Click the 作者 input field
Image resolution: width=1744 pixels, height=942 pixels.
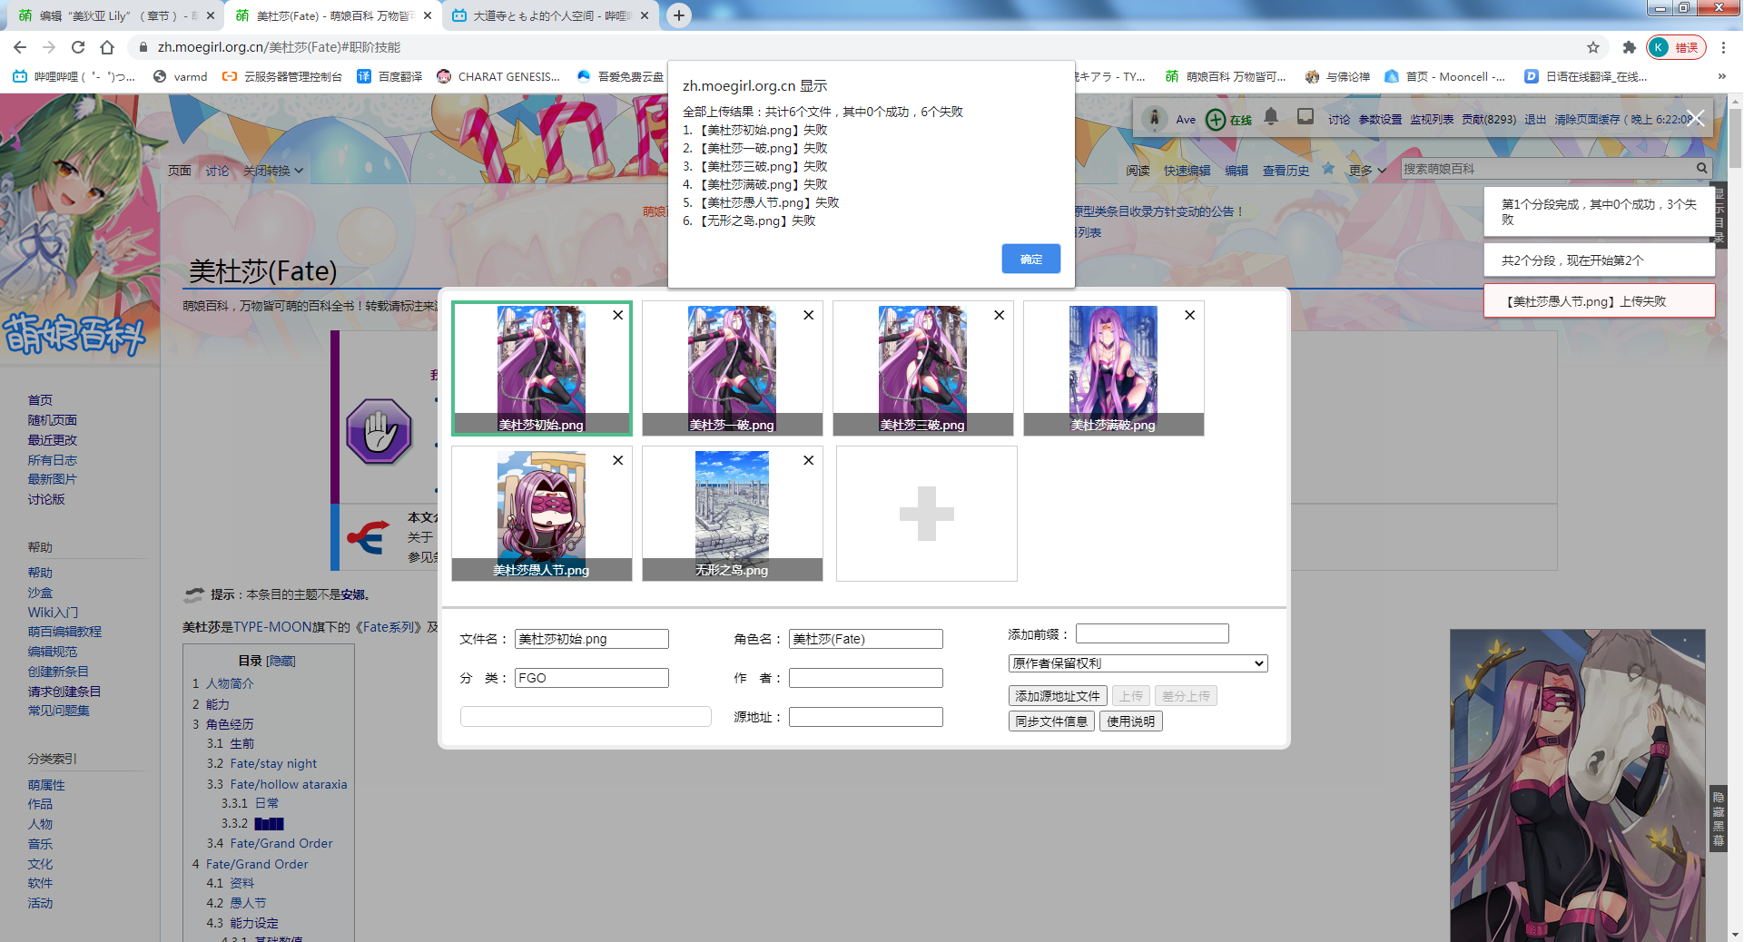point(865,678)
